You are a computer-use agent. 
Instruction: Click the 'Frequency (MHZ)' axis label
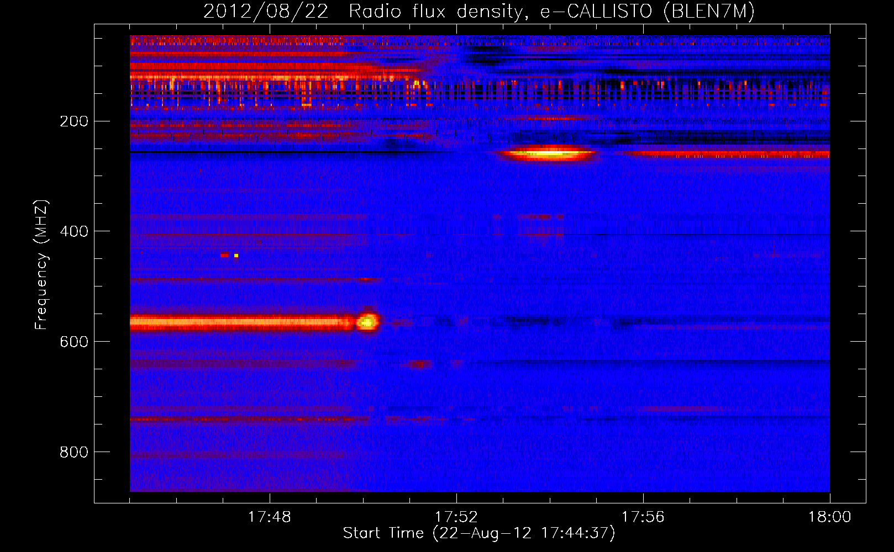[41, 264]
